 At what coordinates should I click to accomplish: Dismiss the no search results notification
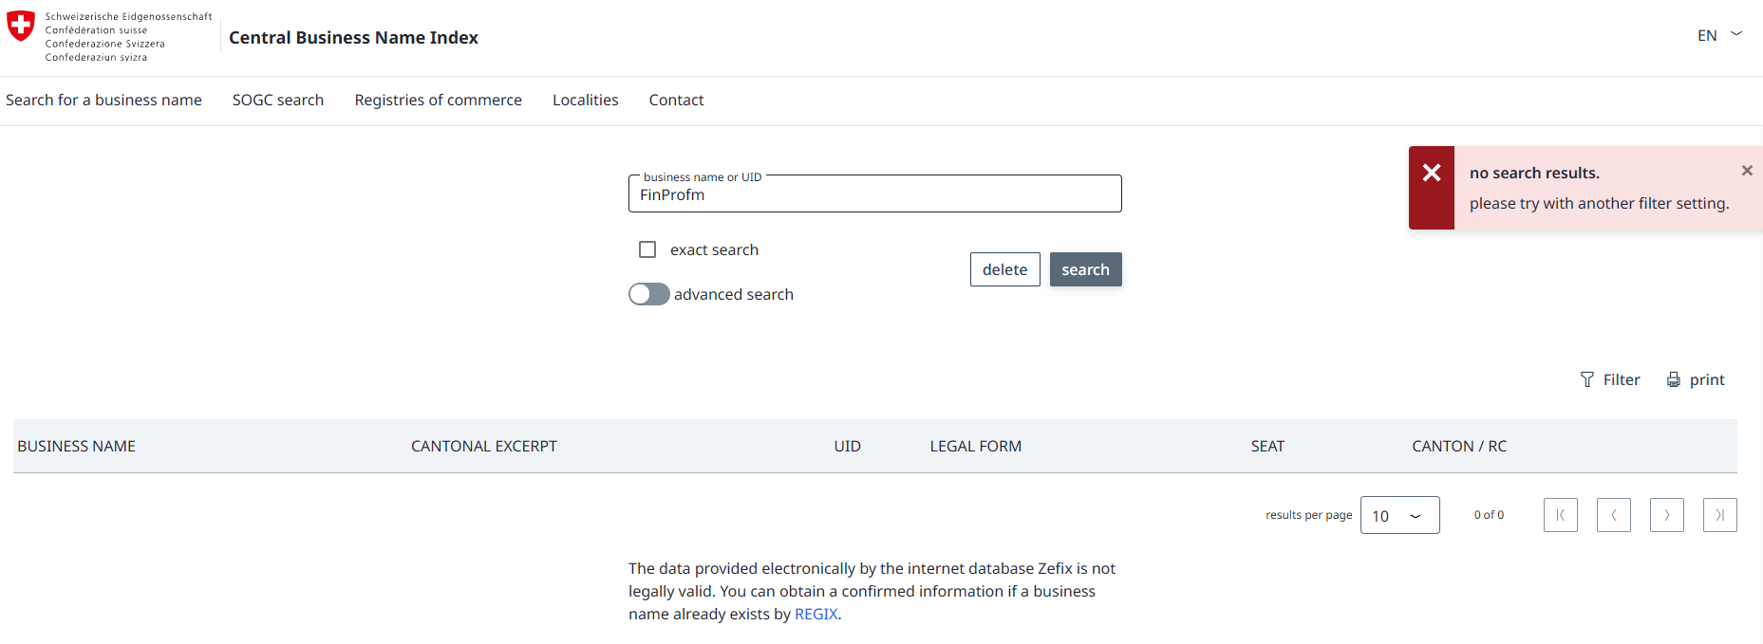1746,171
